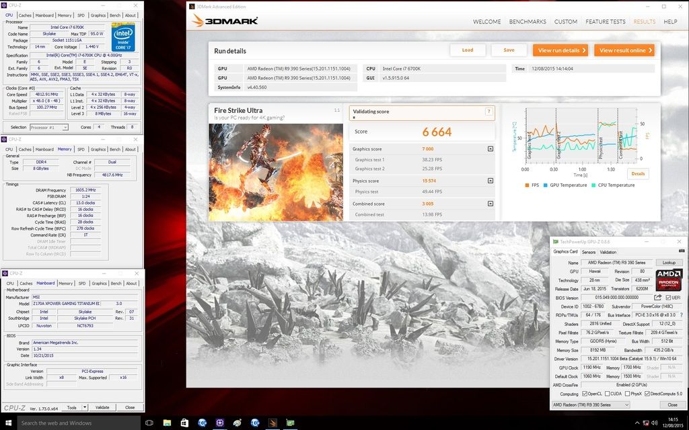
Task: Click the GPU-Z screenshot camera icon
Action: pyautogui.click(x=681, y=251)
